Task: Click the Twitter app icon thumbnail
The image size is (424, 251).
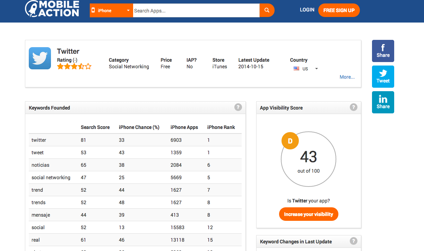Action: [40, 58]
